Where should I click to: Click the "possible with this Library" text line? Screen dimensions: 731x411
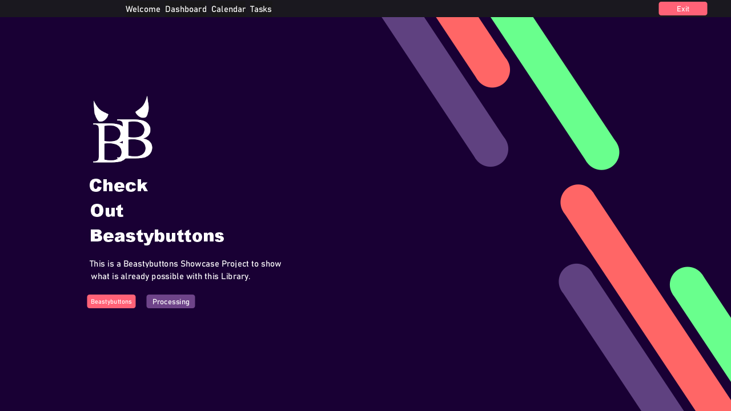click(x=170, y=276)
